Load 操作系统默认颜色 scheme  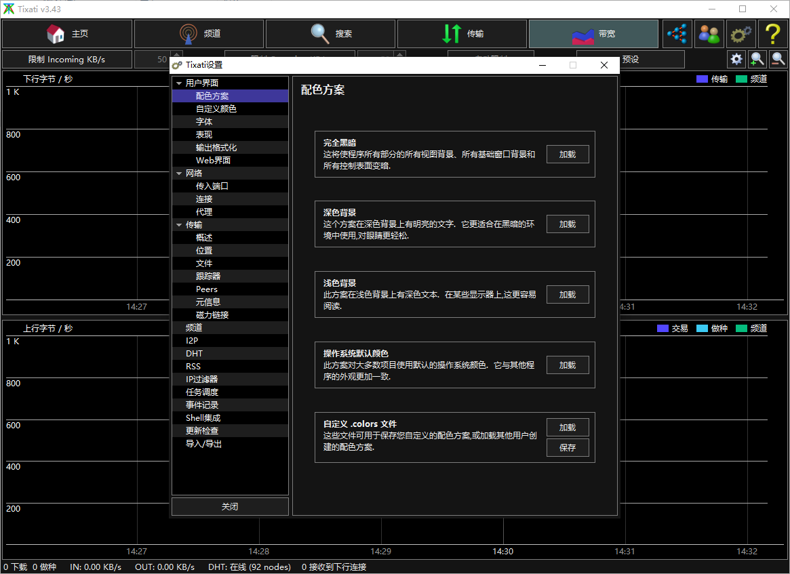coord(568,365)
